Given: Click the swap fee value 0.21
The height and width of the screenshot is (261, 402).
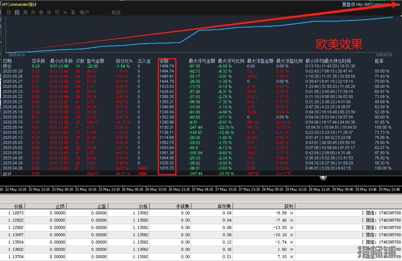Looking at the screenshot, I should [x=227, y=257].
